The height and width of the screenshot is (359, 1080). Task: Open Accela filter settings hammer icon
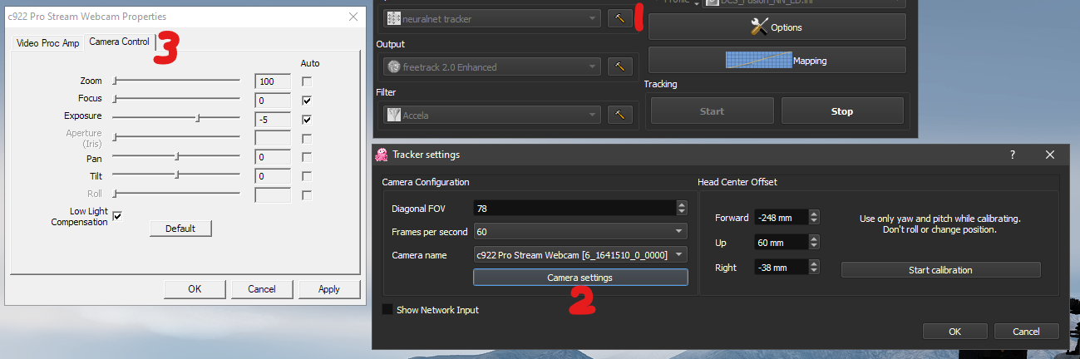[619, 115]
